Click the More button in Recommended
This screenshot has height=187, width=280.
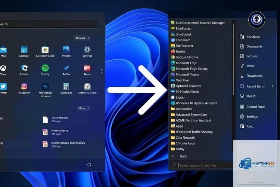coord(84,108)
